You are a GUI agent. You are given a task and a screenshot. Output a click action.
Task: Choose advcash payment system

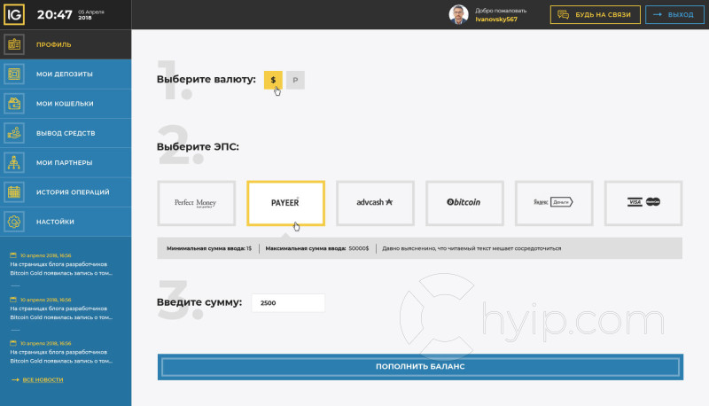375,203
